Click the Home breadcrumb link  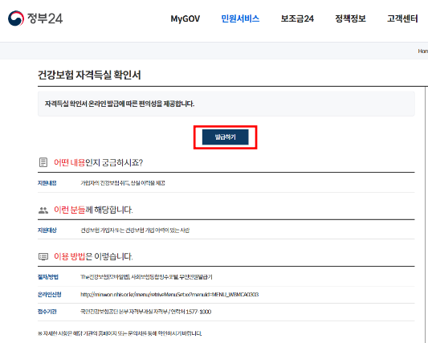pos(423,51)
